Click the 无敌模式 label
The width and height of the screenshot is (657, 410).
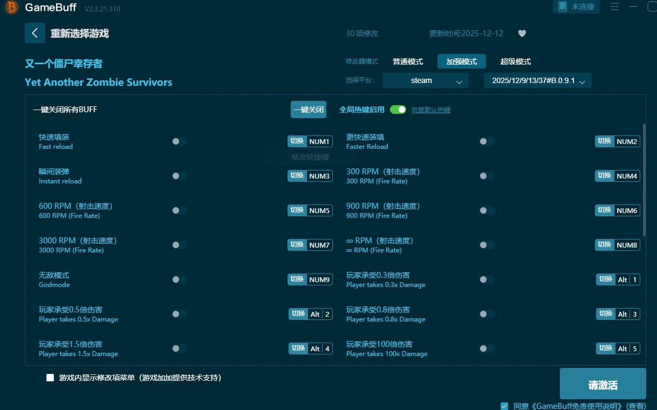click(x=54, y=275)
